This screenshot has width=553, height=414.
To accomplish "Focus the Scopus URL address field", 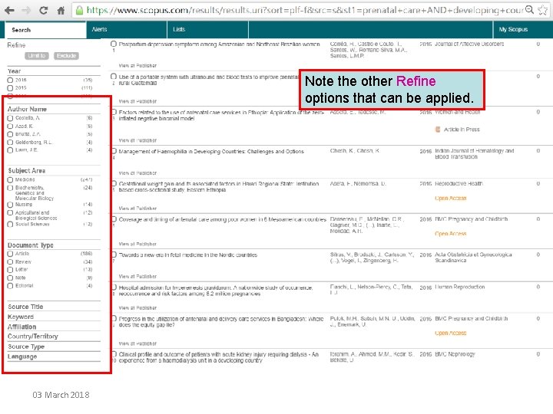I will point(305,10).
